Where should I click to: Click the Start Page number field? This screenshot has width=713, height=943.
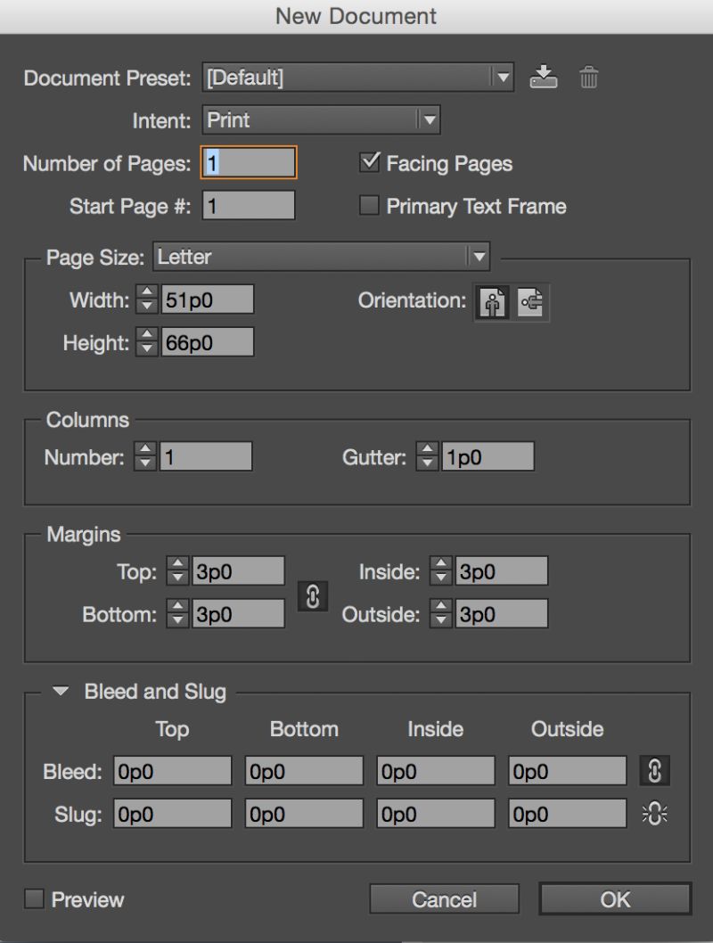click(x=248, y=205)
